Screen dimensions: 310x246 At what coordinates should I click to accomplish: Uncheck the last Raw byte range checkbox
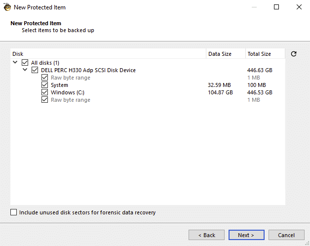point(45,100)
